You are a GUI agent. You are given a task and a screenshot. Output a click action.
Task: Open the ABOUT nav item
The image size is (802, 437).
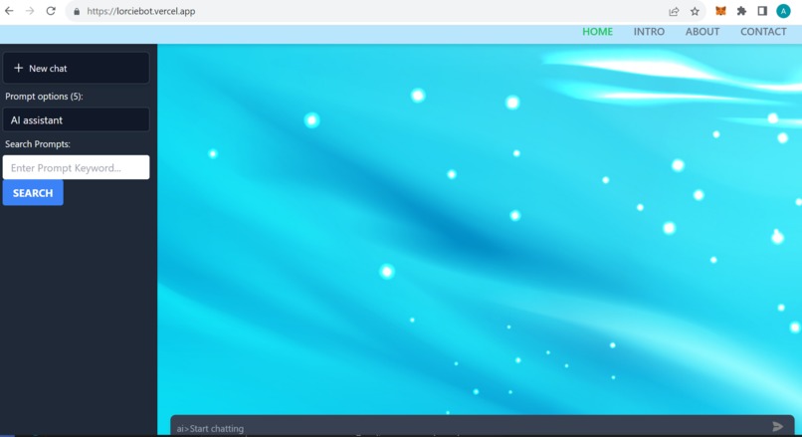coord(702,32)
